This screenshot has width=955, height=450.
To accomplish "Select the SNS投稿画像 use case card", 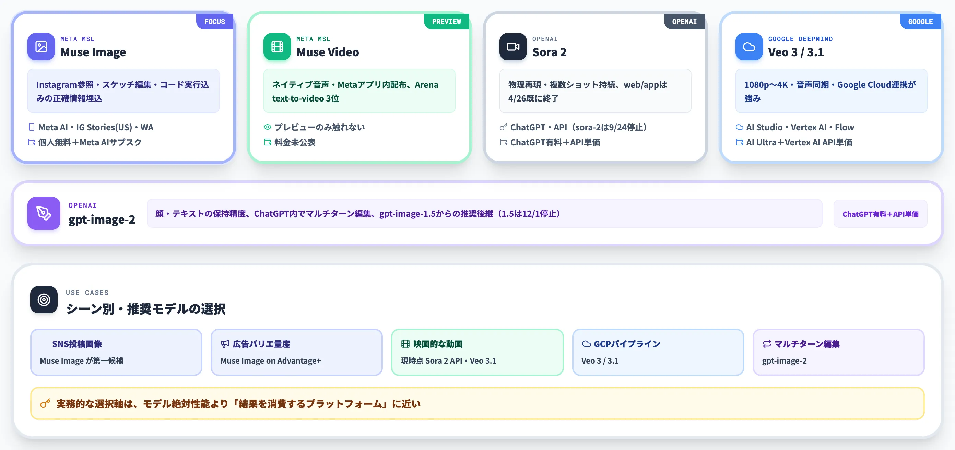I will tap(116, 352).
